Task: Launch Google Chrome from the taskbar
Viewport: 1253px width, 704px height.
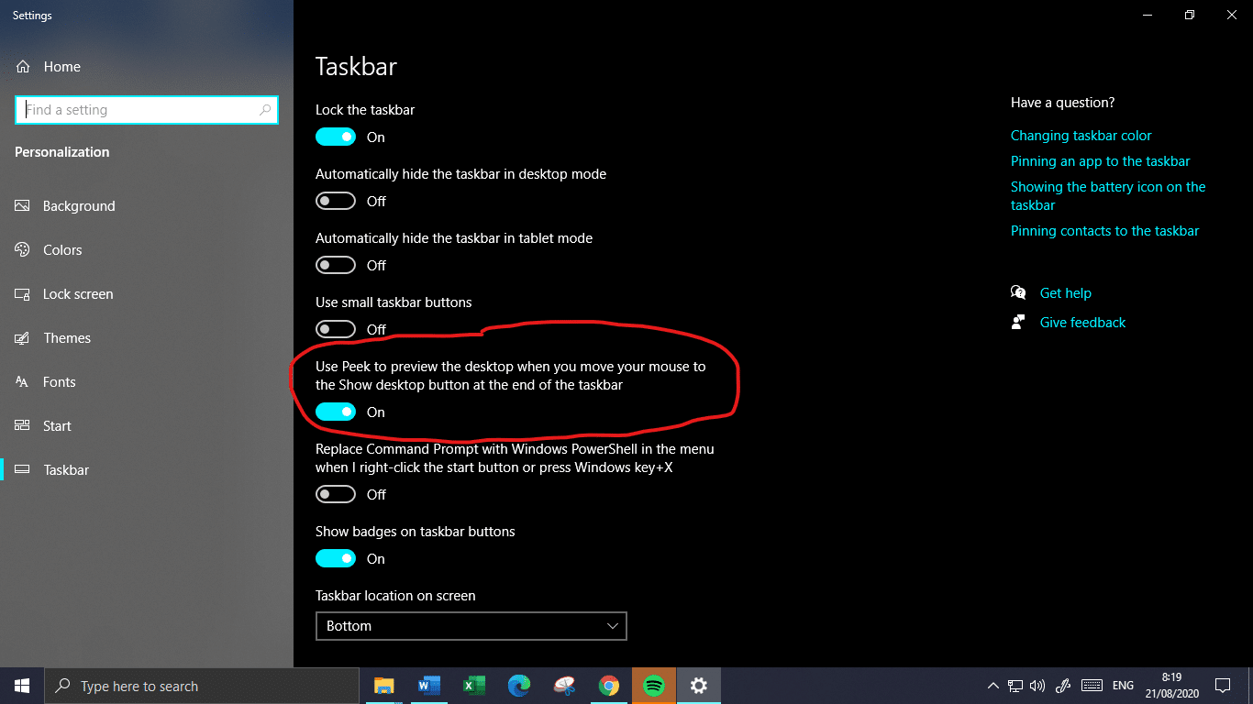Action: tap(609, 686)
